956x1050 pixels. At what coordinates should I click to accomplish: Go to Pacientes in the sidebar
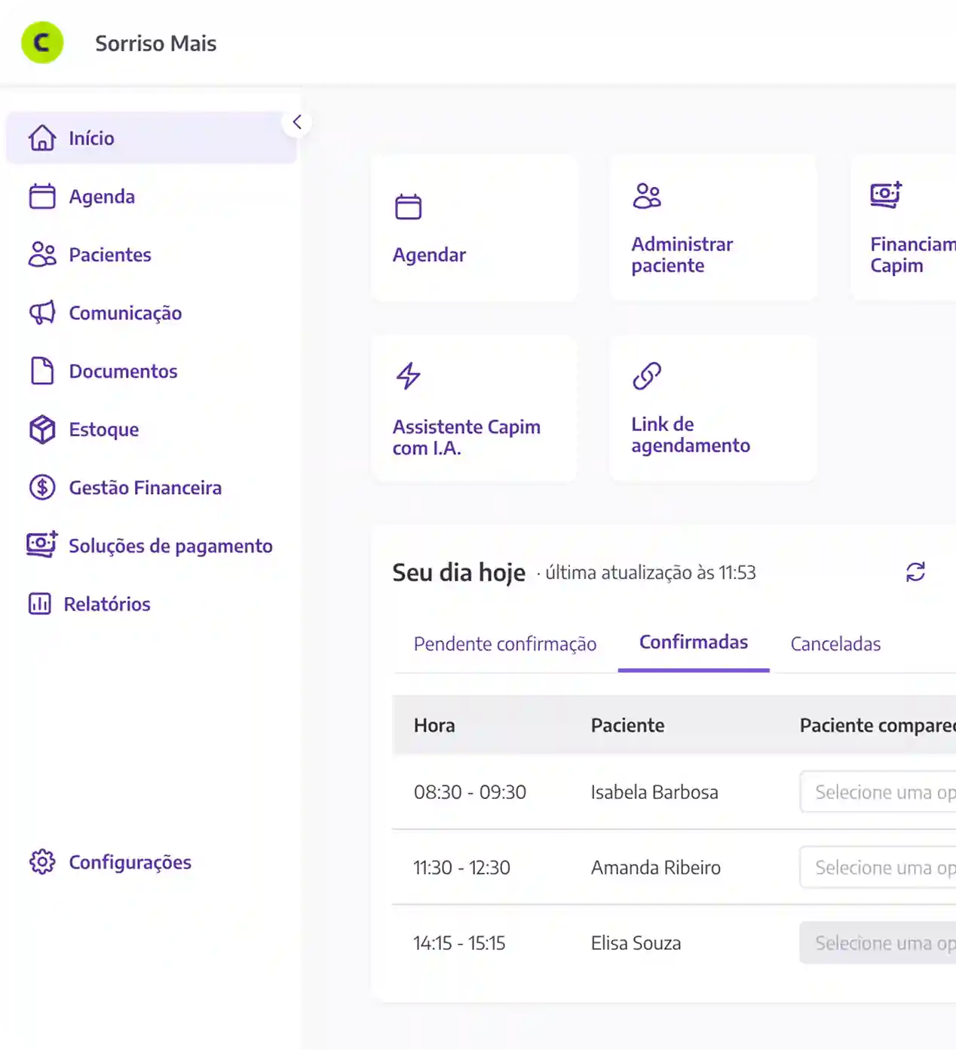109,255
